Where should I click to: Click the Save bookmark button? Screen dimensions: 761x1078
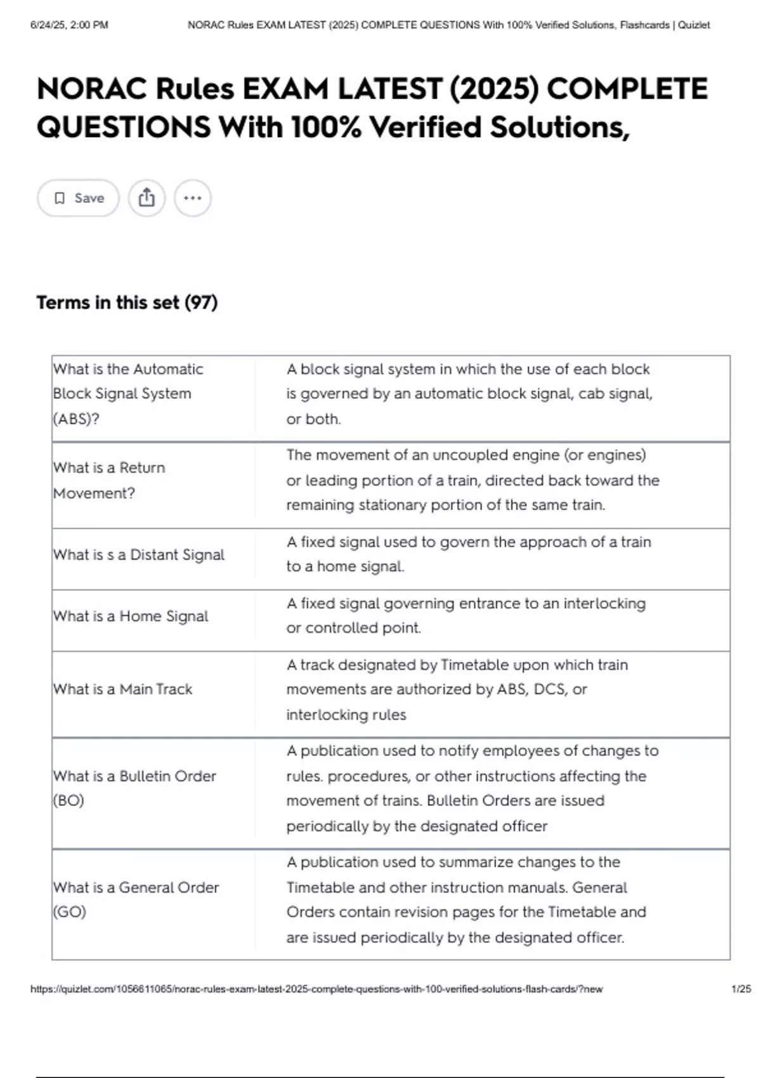click(x=78, y=198)
